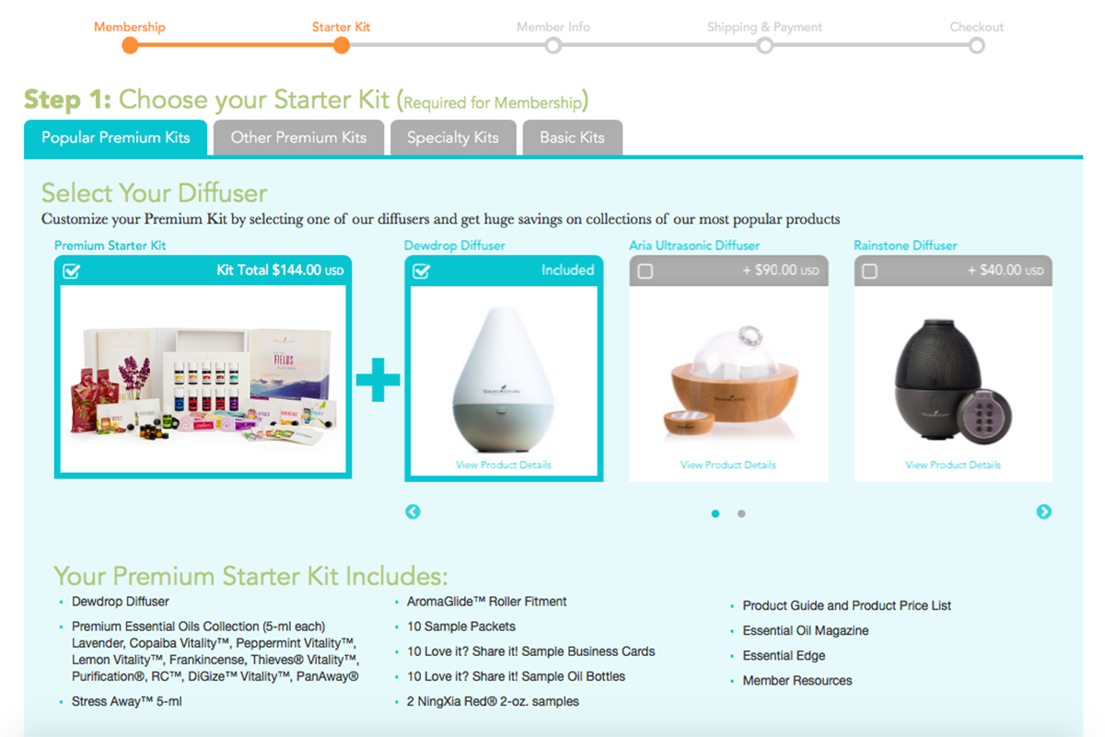The width and height of the screenshot is (1105, 737).
Task: Go to previous diffuser carousel arrow
Action: (413, 512)
